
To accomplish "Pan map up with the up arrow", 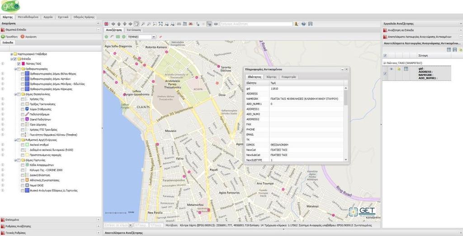I will pyautogui.click(x=119, y=24).
